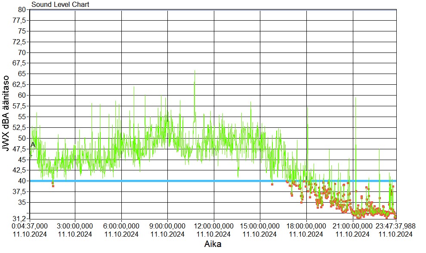The image size is (426, 253).
Task: Click the 9:00:00,000 time axis label
Action: [167, 226]
